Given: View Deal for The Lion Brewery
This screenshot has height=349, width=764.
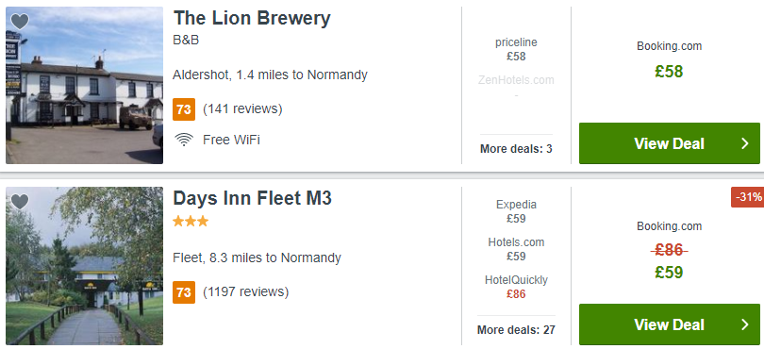Looking at the screenshot, I should (x=669, y=143).
